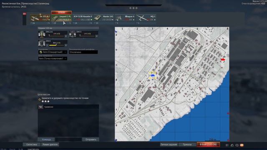Open the camouflage 'Авто (Стандартный)' dropdown

pyautogui.click(x=53, y=52)
